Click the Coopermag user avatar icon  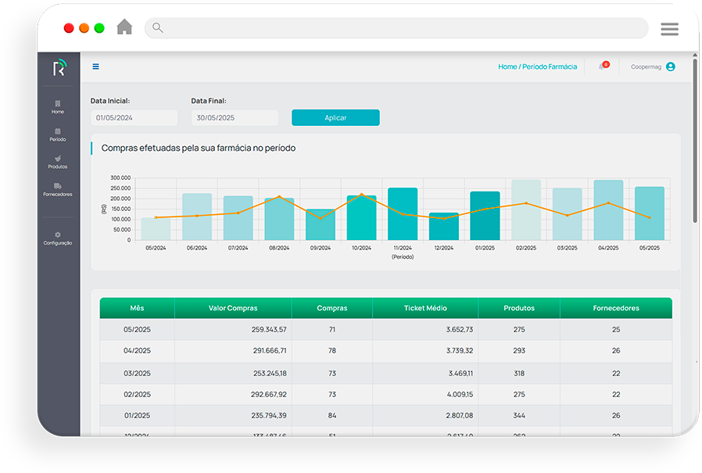click(x=670, y=66)
